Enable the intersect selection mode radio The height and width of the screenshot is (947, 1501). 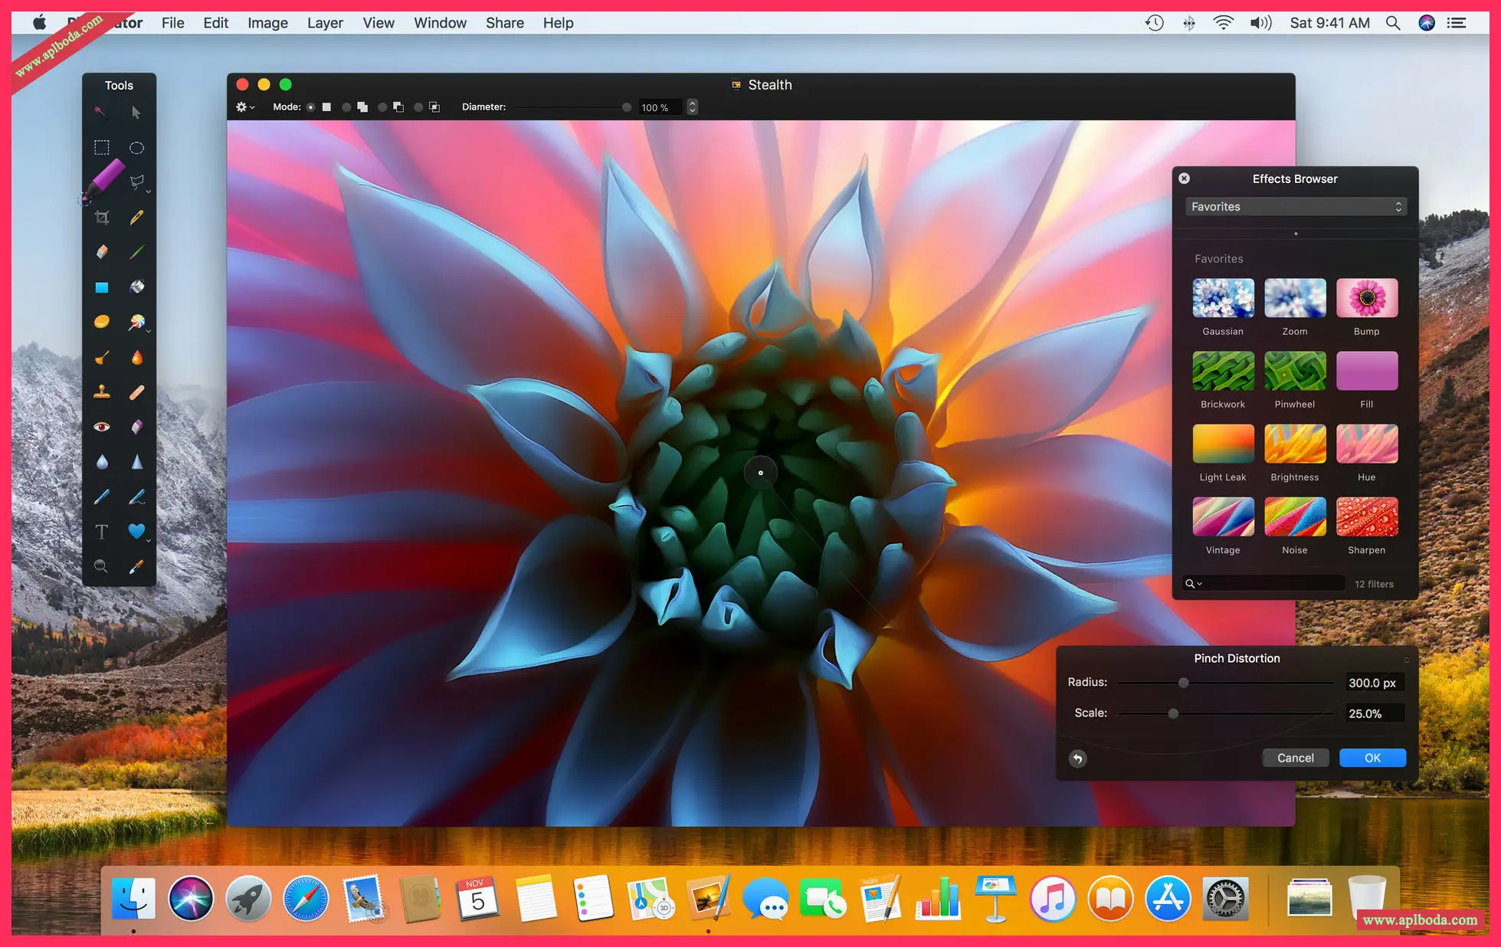click(x=418, y=107)
